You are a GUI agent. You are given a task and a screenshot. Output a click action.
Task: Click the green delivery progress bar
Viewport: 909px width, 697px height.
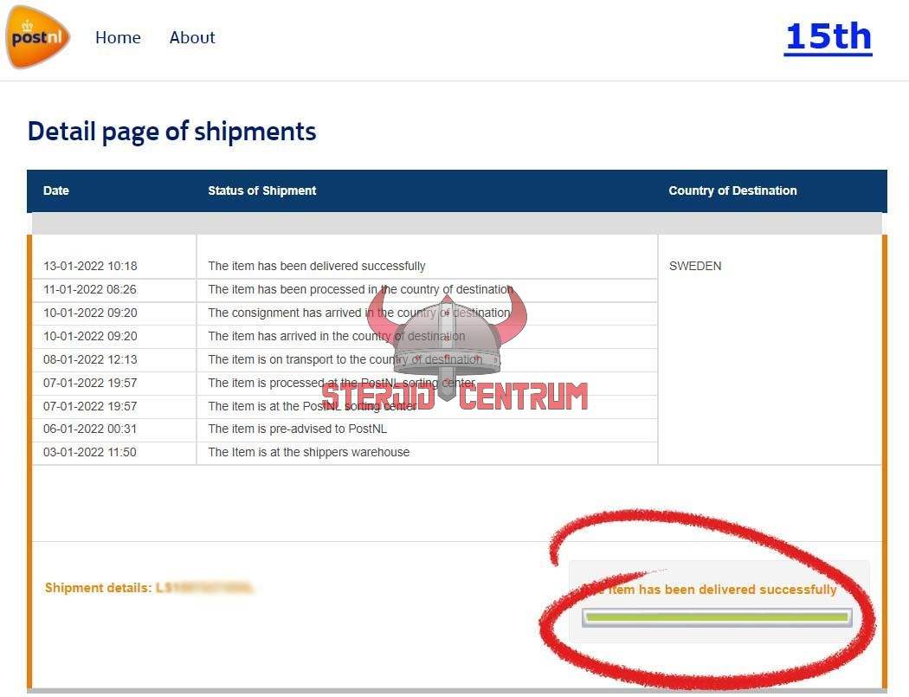[x=717, y=617]
